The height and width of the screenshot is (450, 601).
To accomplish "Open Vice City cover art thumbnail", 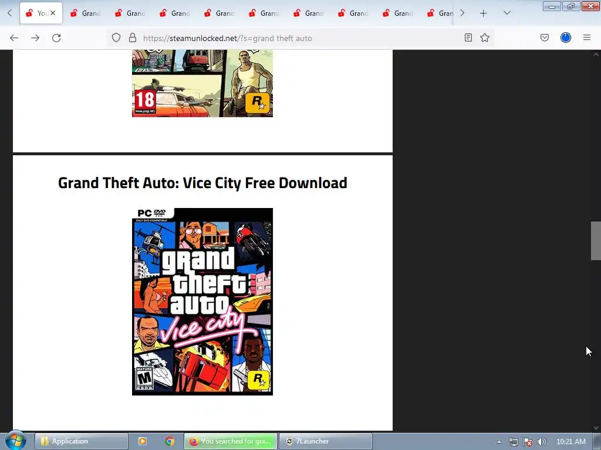I will click(202, 302).
